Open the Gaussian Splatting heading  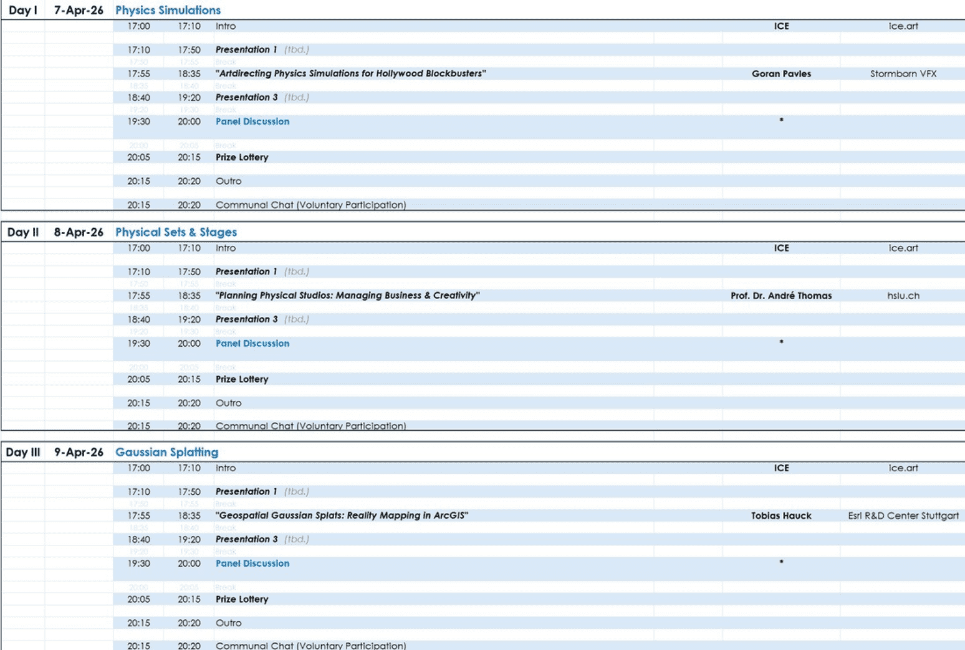(166, 453)
